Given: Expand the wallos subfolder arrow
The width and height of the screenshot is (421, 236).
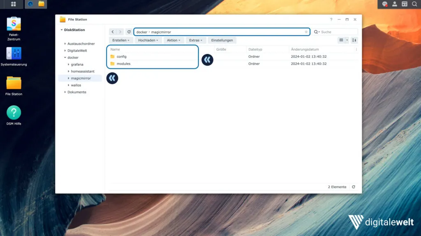Looking at the screenshot, I should tap(69, 85).
